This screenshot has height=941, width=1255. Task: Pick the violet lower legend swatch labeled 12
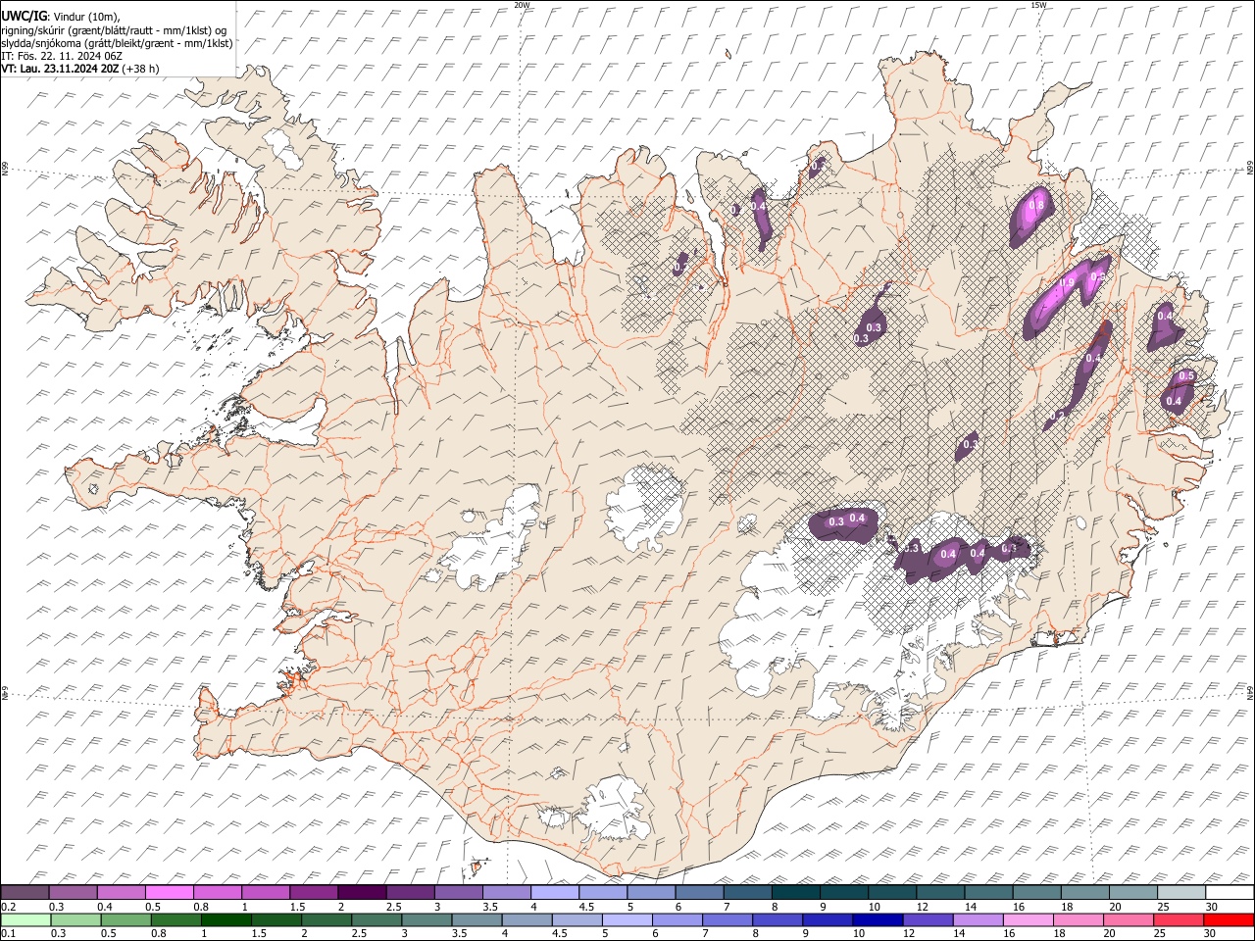(927, 919)
